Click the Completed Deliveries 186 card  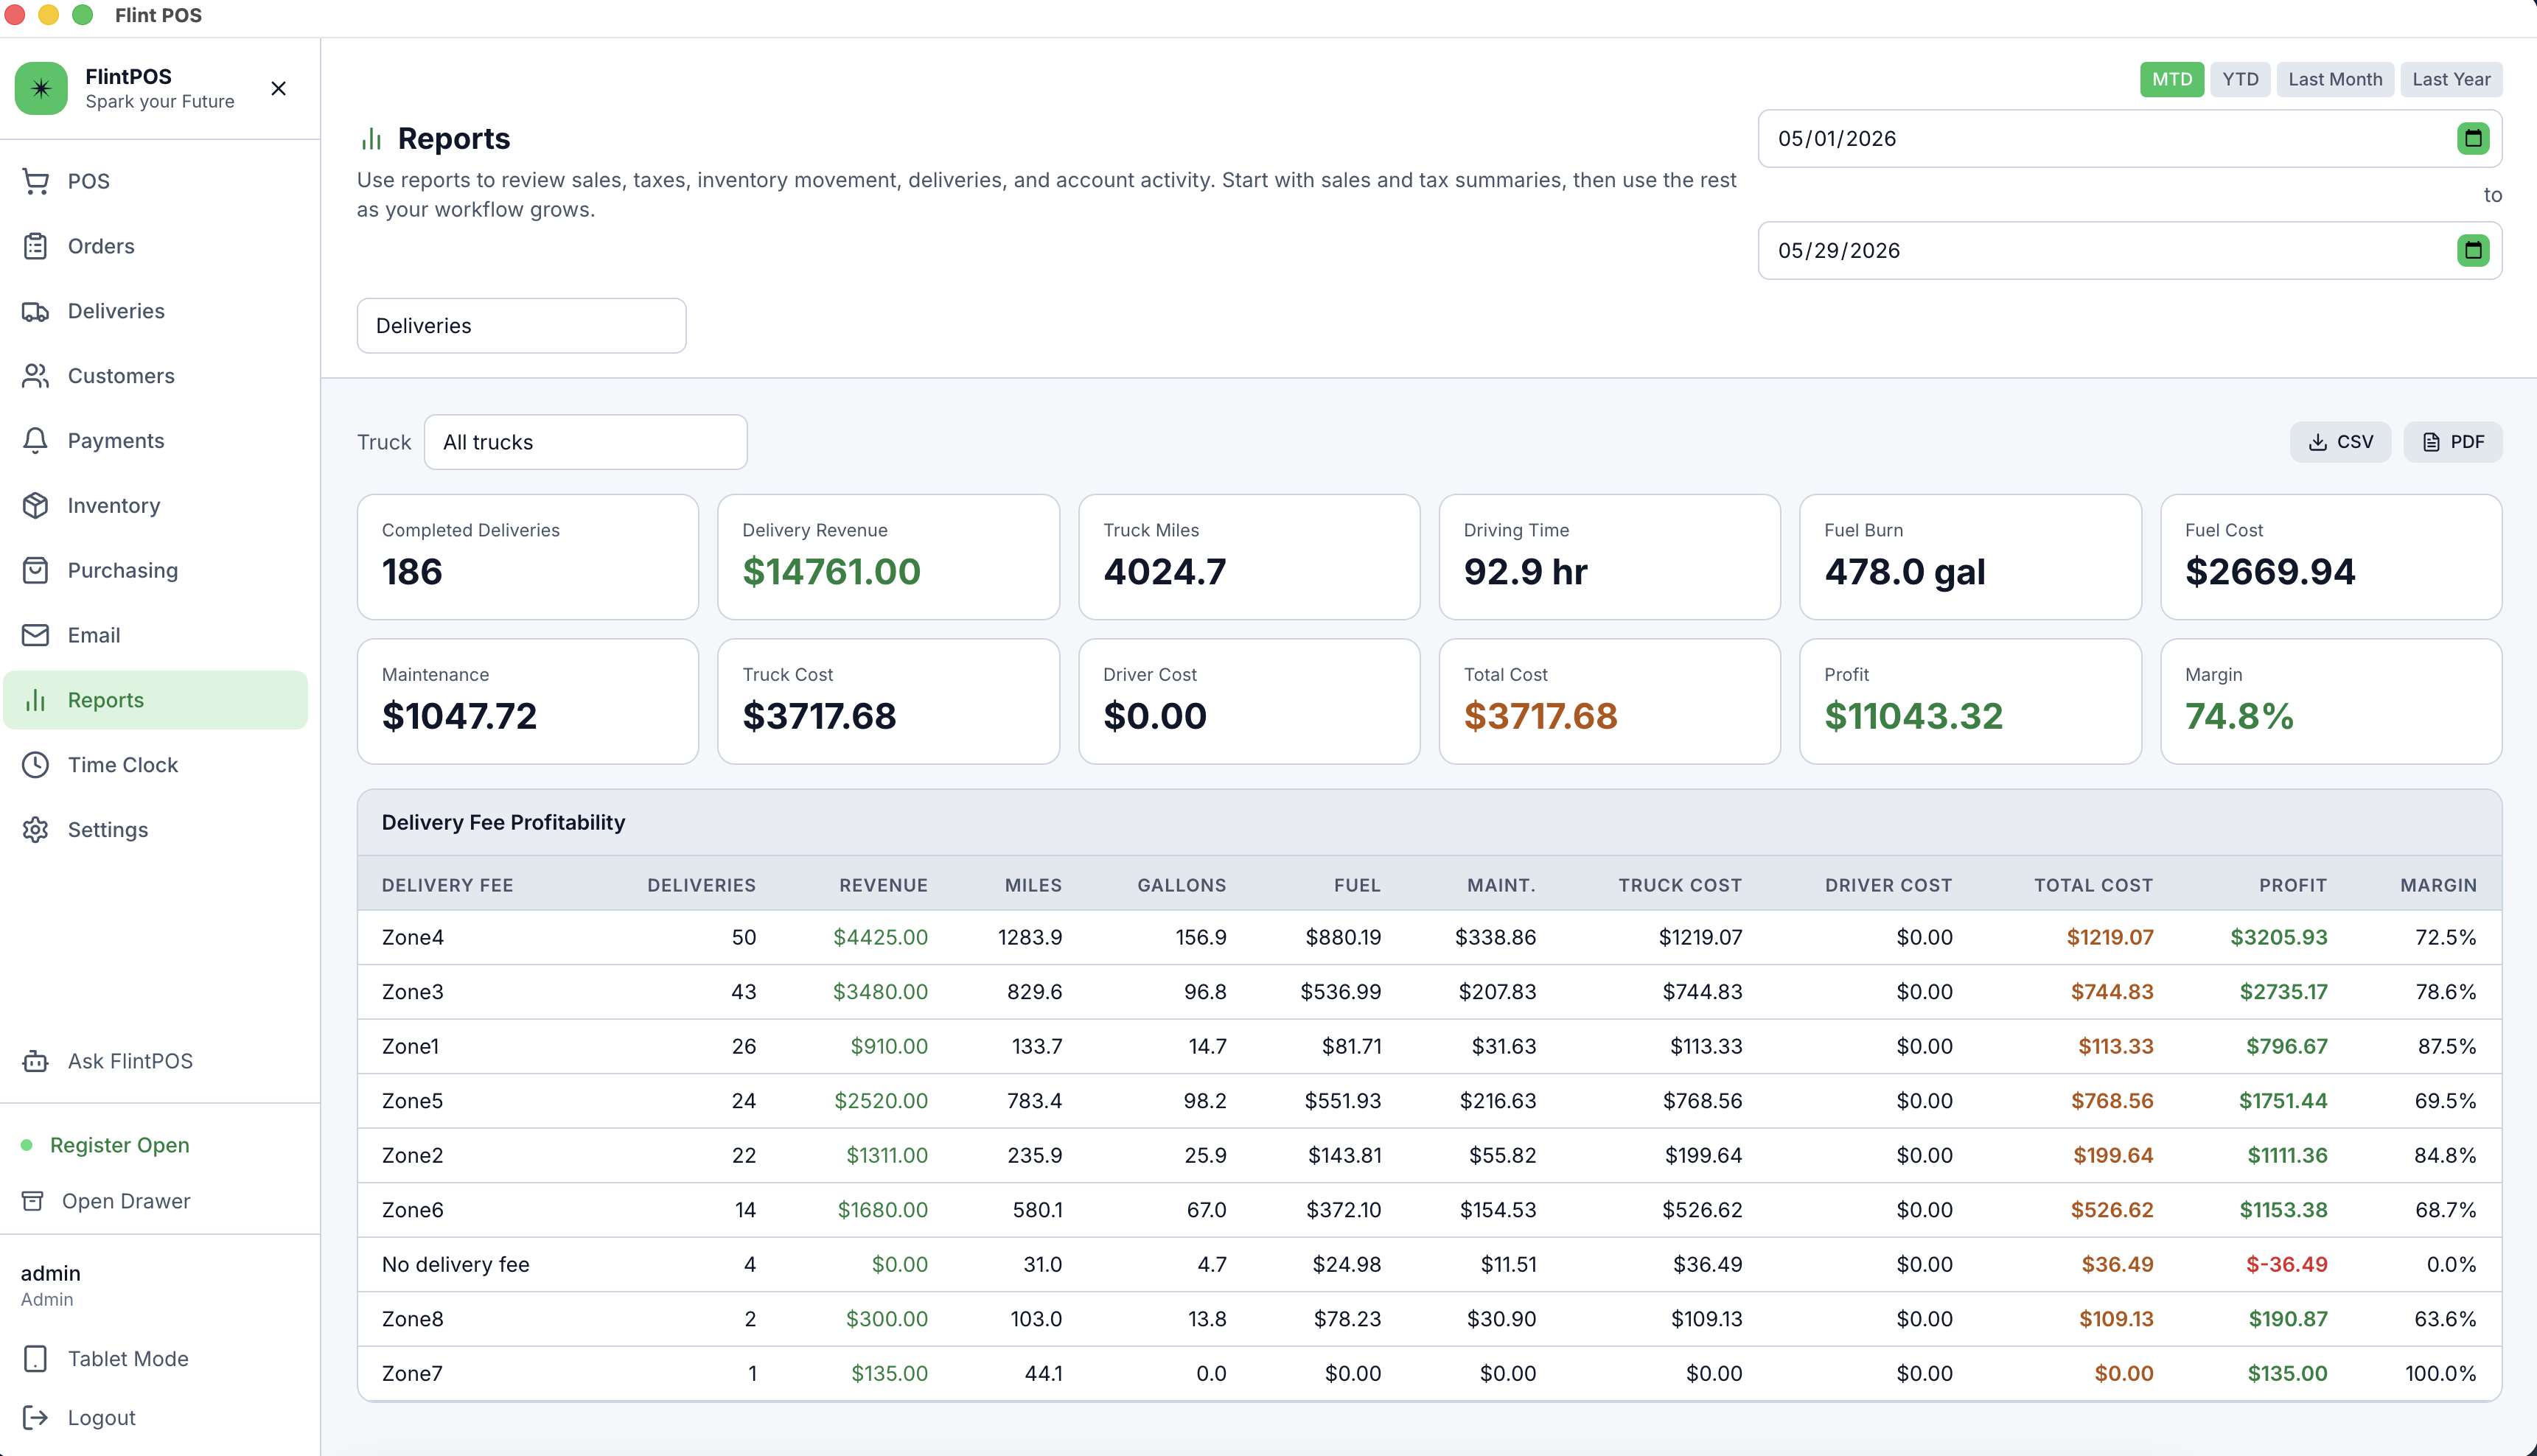click(528, 557)
